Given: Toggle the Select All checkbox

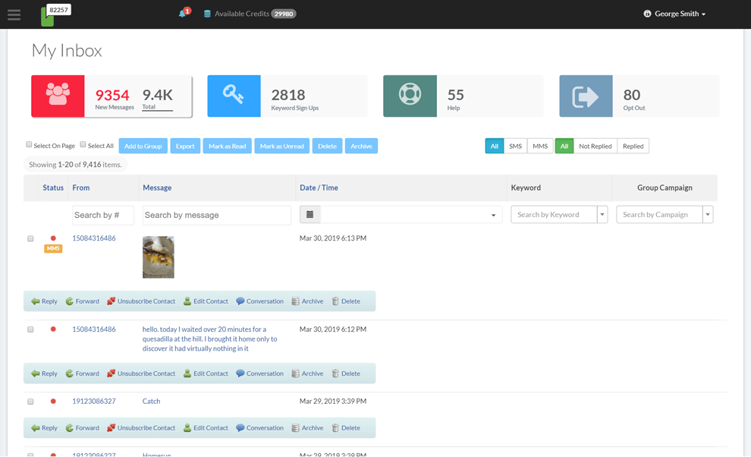Looking at the screenshot, I should 83,144.
